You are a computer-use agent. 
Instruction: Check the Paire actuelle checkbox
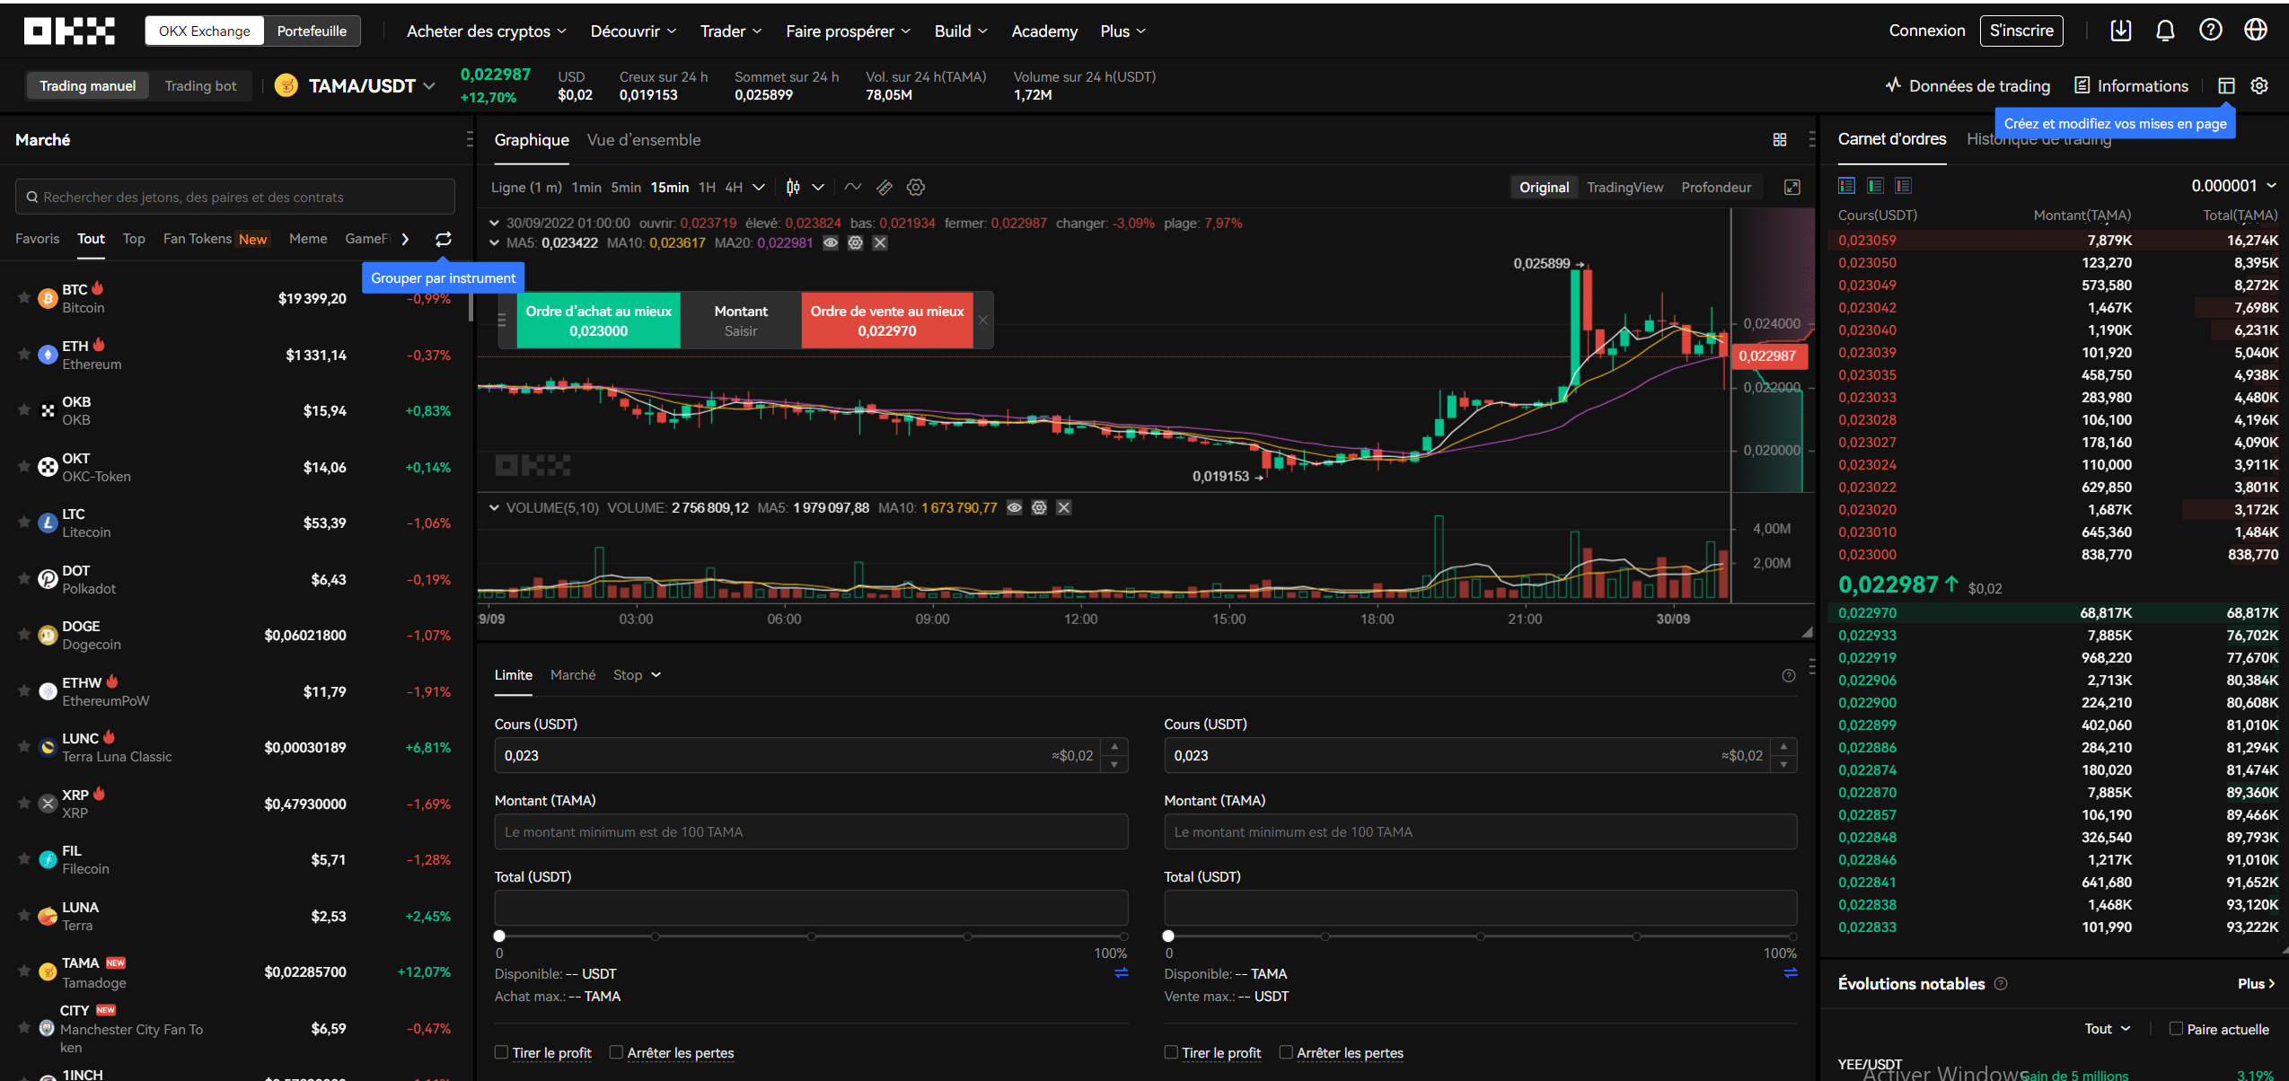coord(2174,1029)
